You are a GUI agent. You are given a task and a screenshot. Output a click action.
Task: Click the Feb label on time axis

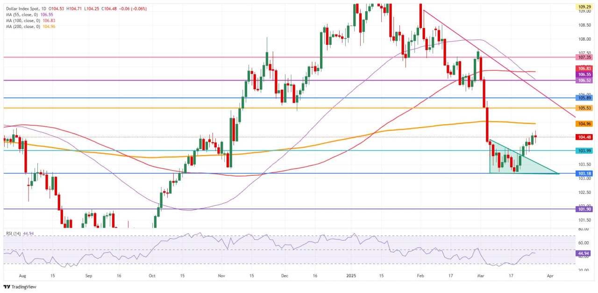[420, 276]
